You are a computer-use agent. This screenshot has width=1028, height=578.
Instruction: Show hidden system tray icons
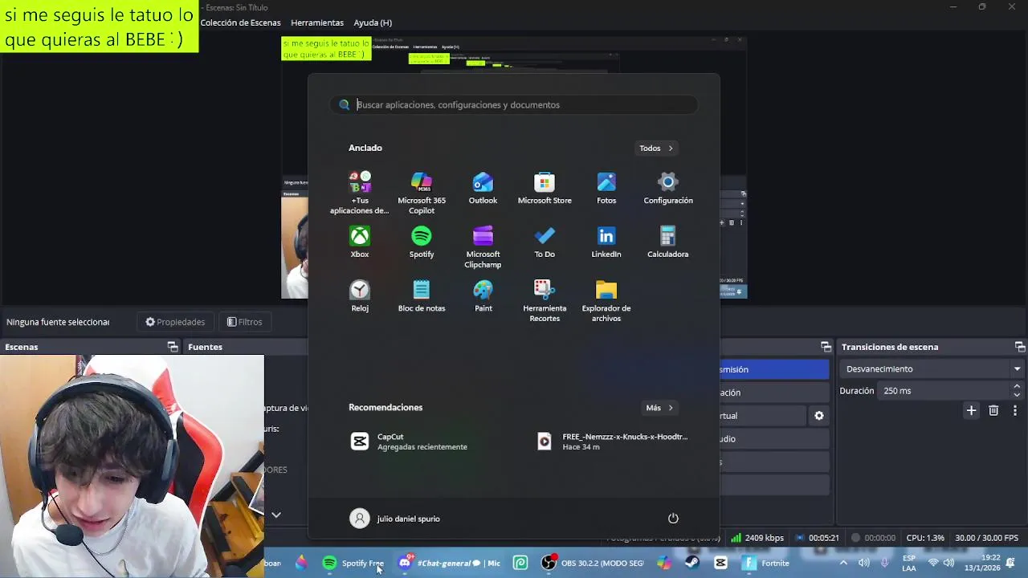[843, 563]
